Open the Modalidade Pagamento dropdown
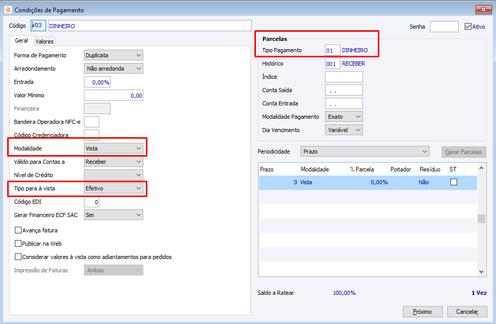 (344, 117)
